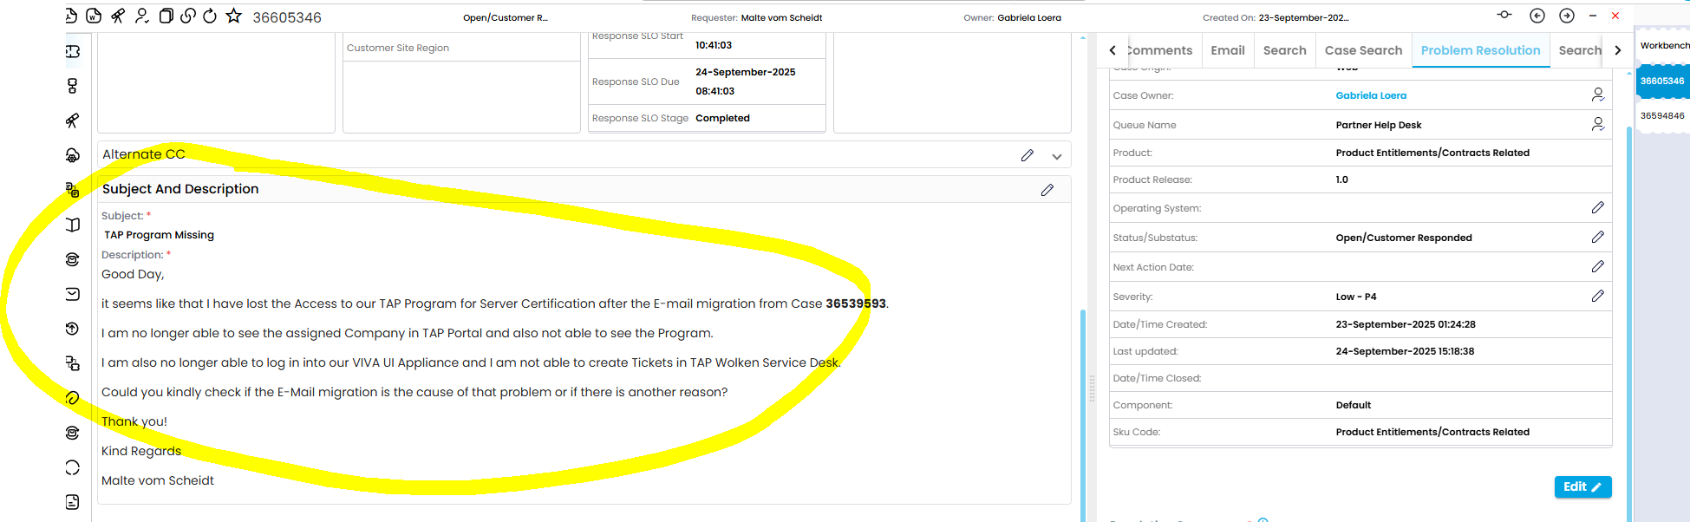Switch to the Email tab
The image size is (1690, 522).
[1228, 50]
